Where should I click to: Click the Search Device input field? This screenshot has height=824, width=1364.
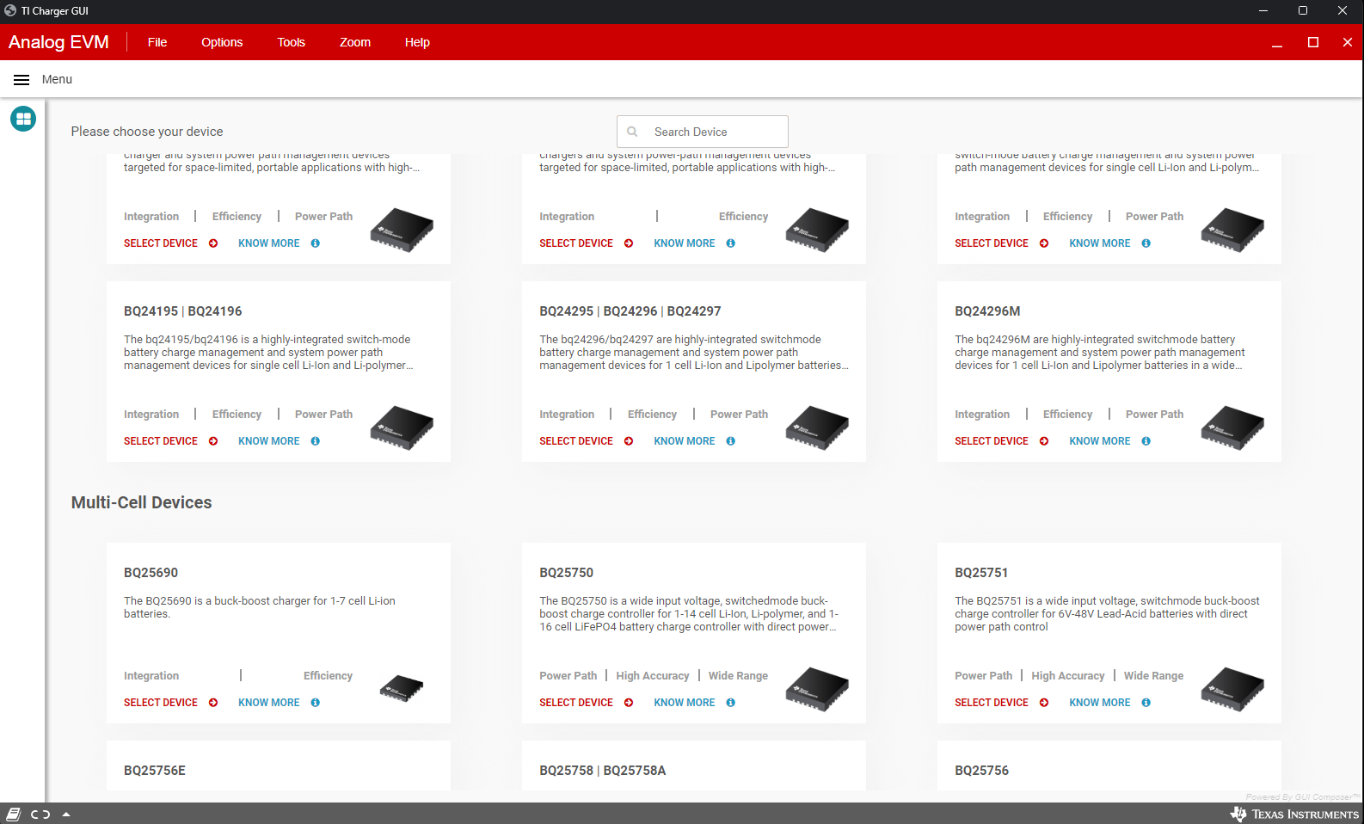pyautogui.click(x=714, y=132)
